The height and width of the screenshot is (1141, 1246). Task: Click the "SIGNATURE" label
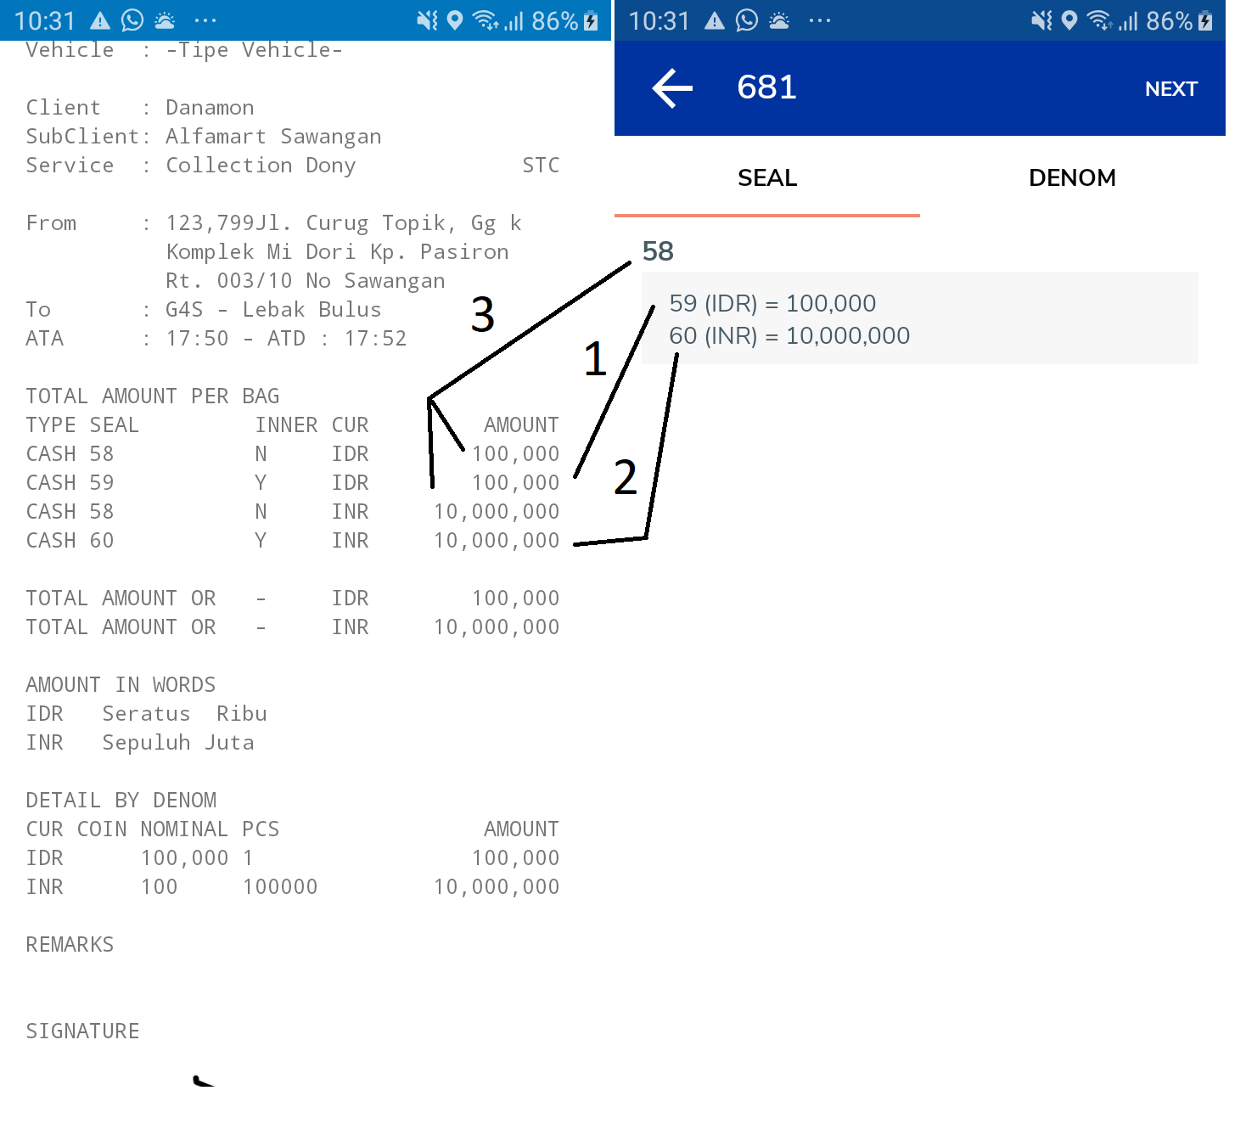coord(82,1031)
